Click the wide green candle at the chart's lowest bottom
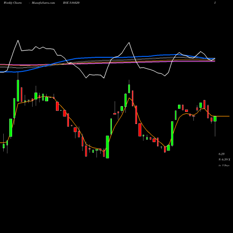 coord(107,147)
